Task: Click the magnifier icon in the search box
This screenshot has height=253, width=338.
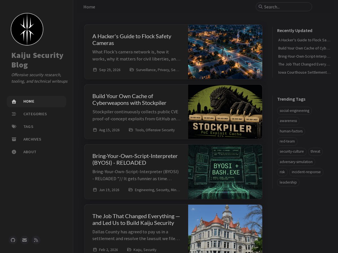Action: tap(261, 7)
